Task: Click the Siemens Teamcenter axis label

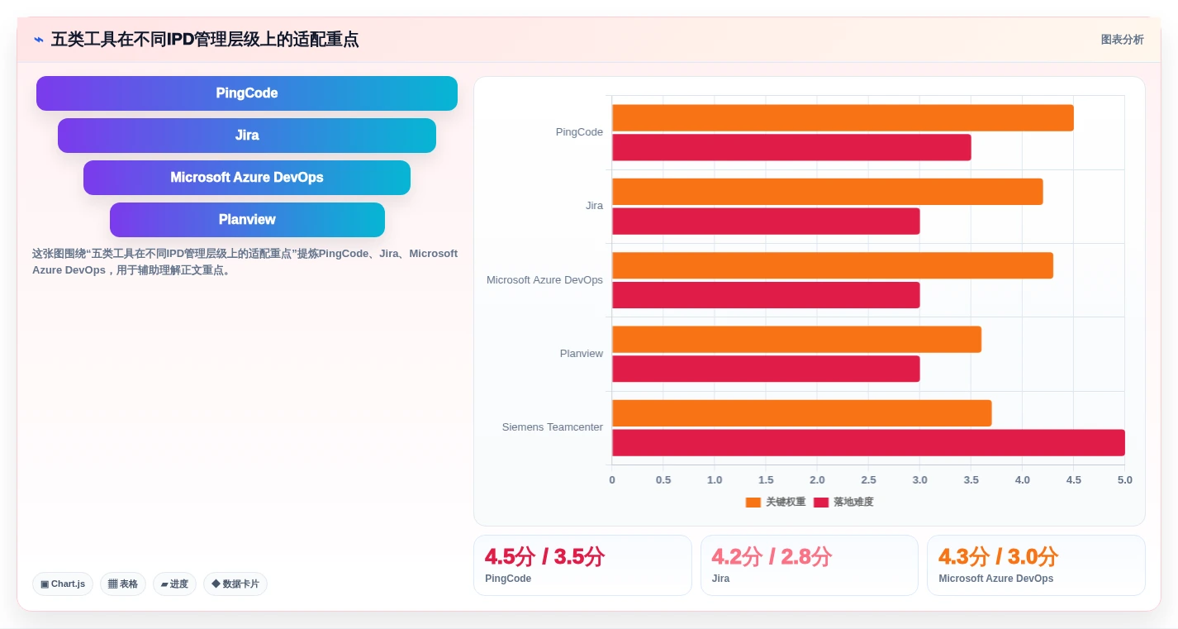Action: pos(553,427)
